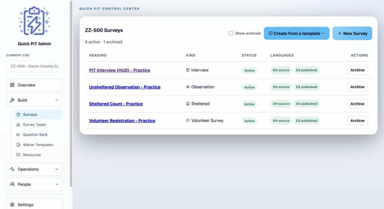
Task: Open Survey Types in the sidebar
Action: [x=38, y=125]
